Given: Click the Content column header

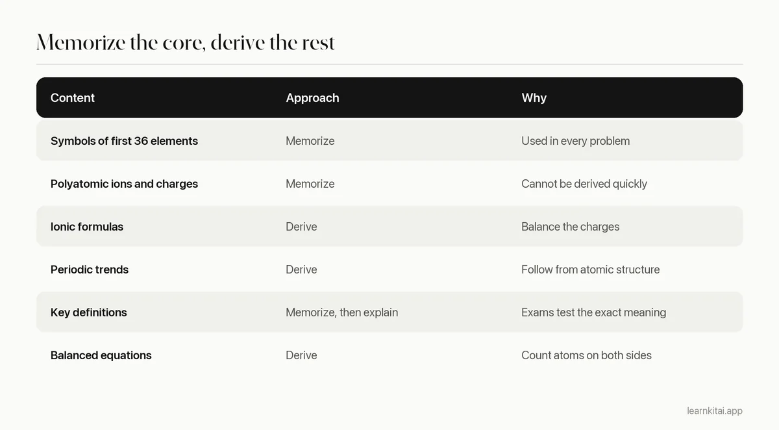Looking at the screenshot, I should click(73, 97).
